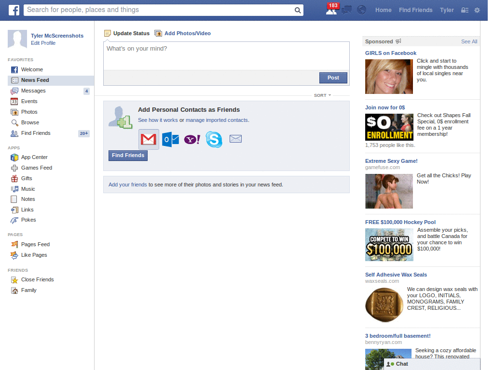Click 'Add your friends' link
The width and height of the screenshot is (494, 370).
[x=127, y=185]
